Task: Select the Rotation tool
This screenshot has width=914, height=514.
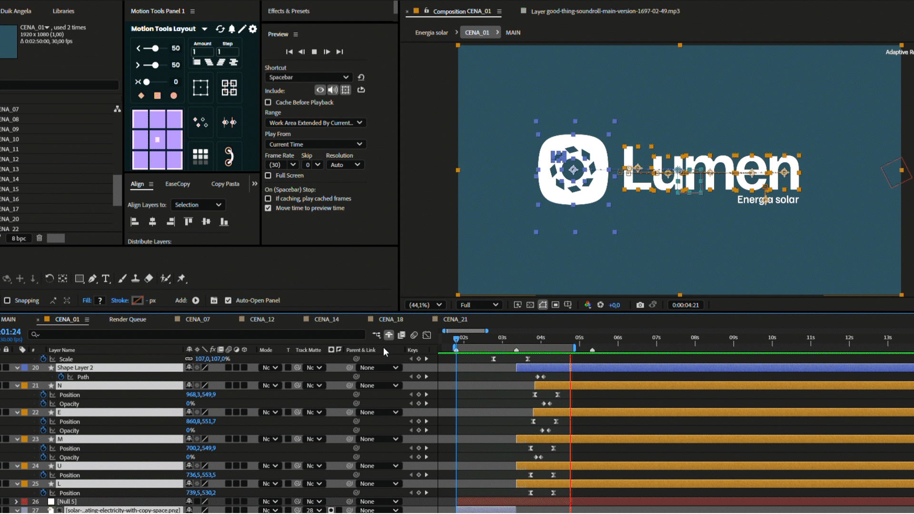Action: (x=49, y=278)
